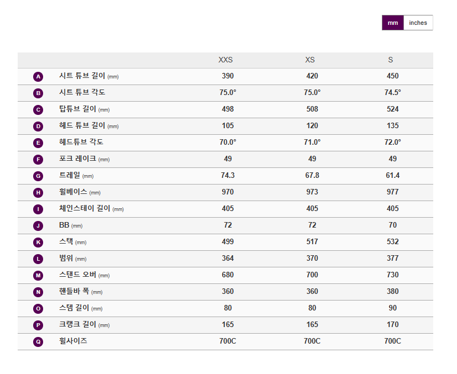
Task: Click the purple D circle icon
Action: click(x=38, y=127)
